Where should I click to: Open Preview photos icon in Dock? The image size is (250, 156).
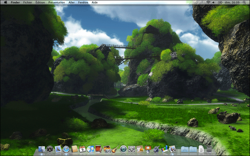tap(172, 149)
